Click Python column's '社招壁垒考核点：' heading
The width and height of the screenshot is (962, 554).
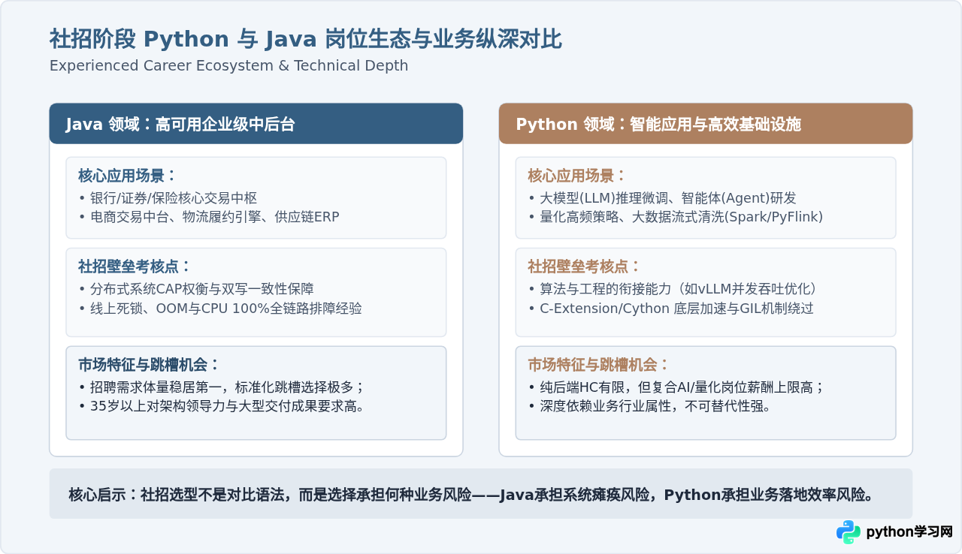click(x=584, y=266)
